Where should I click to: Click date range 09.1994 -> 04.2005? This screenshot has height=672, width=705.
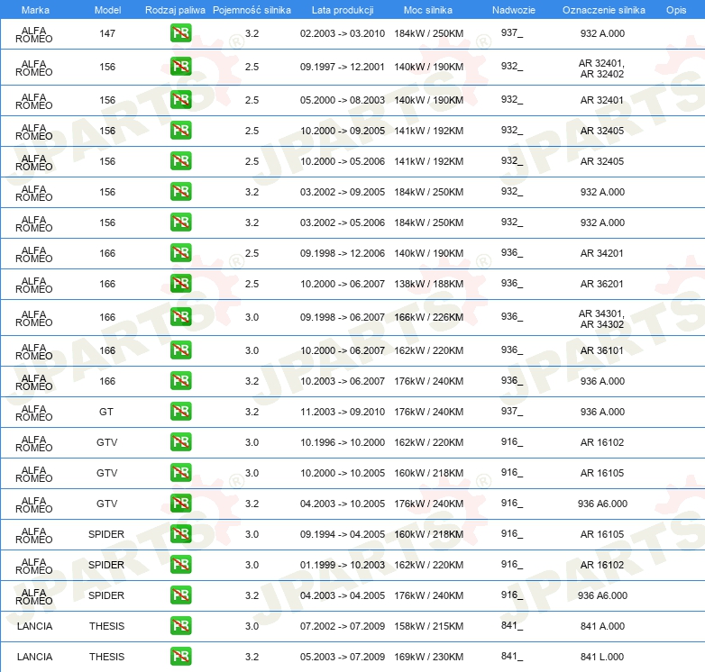(x=343, y=533)
